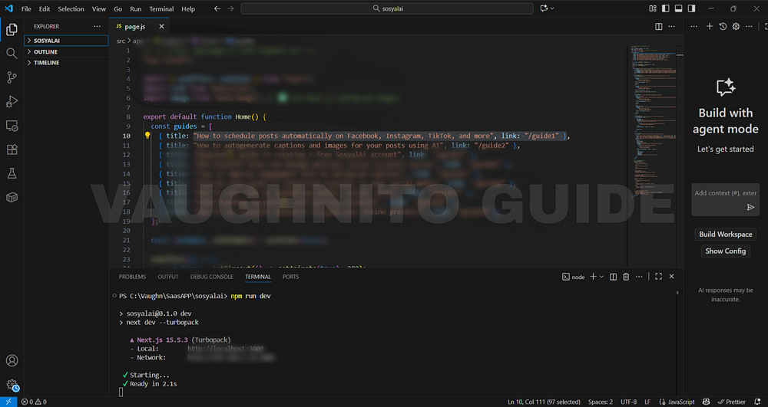Open the Explorer view in activity bar
The image size is (768, 407).
click(12, 30)
